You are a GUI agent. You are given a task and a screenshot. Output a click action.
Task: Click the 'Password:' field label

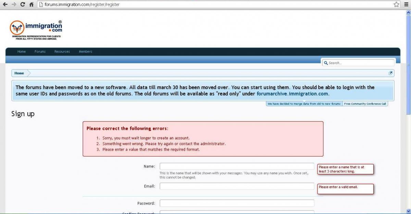[x=146, y=203]
